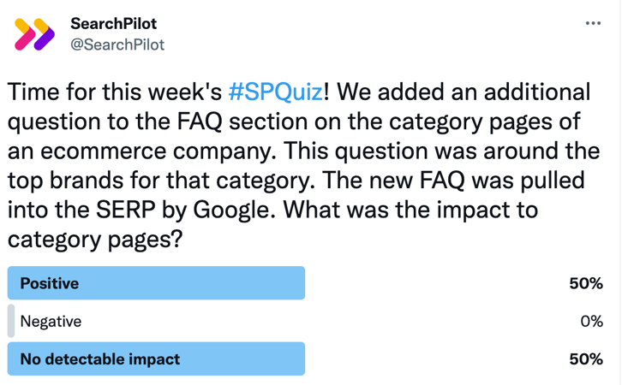Image resolution: width=622 pixels, height=385 pixels.
Task: Click the SearchPilot logo avatar
Action: click(35, 33)
